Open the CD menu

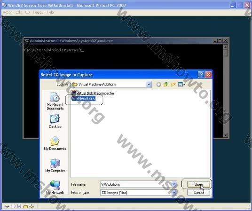[28, 12]
